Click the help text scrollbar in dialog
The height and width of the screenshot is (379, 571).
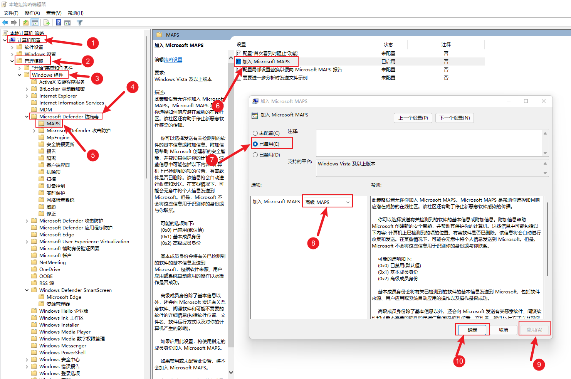point(547,239)
